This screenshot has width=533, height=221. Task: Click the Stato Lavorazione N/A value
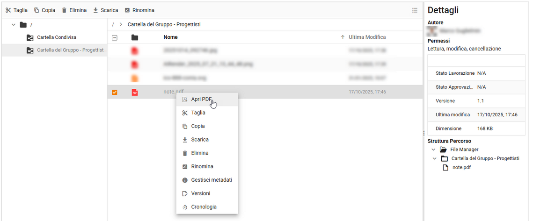tap(482, 73)
